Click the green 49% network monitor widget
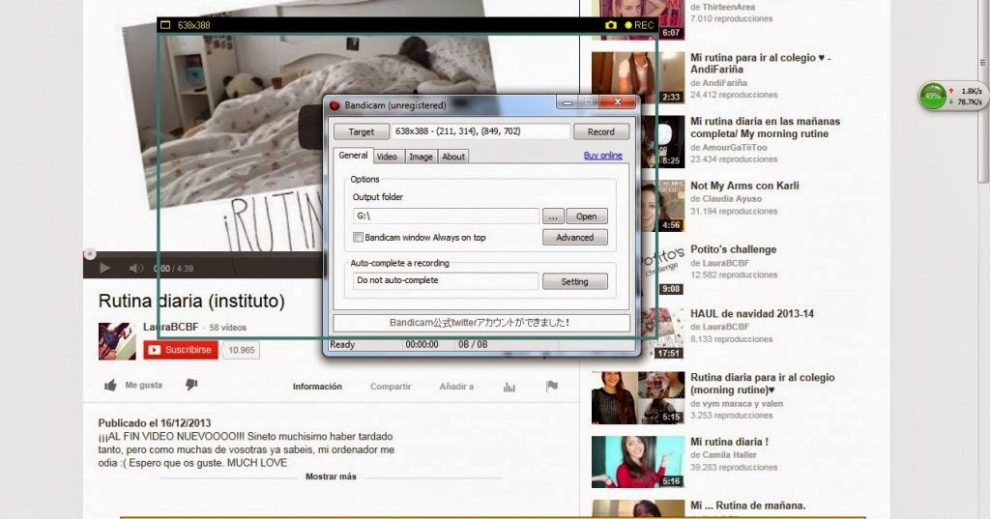Screen dimensions: 990x519 [x=933, y=97]
